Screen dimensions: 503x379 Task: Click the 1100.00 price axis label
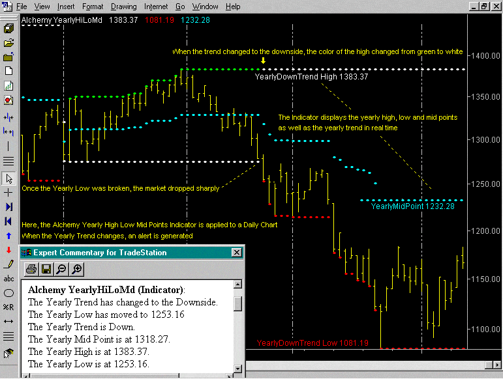click(x=485, y=330)
